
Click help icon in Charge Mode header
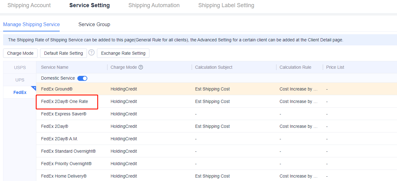141,67
